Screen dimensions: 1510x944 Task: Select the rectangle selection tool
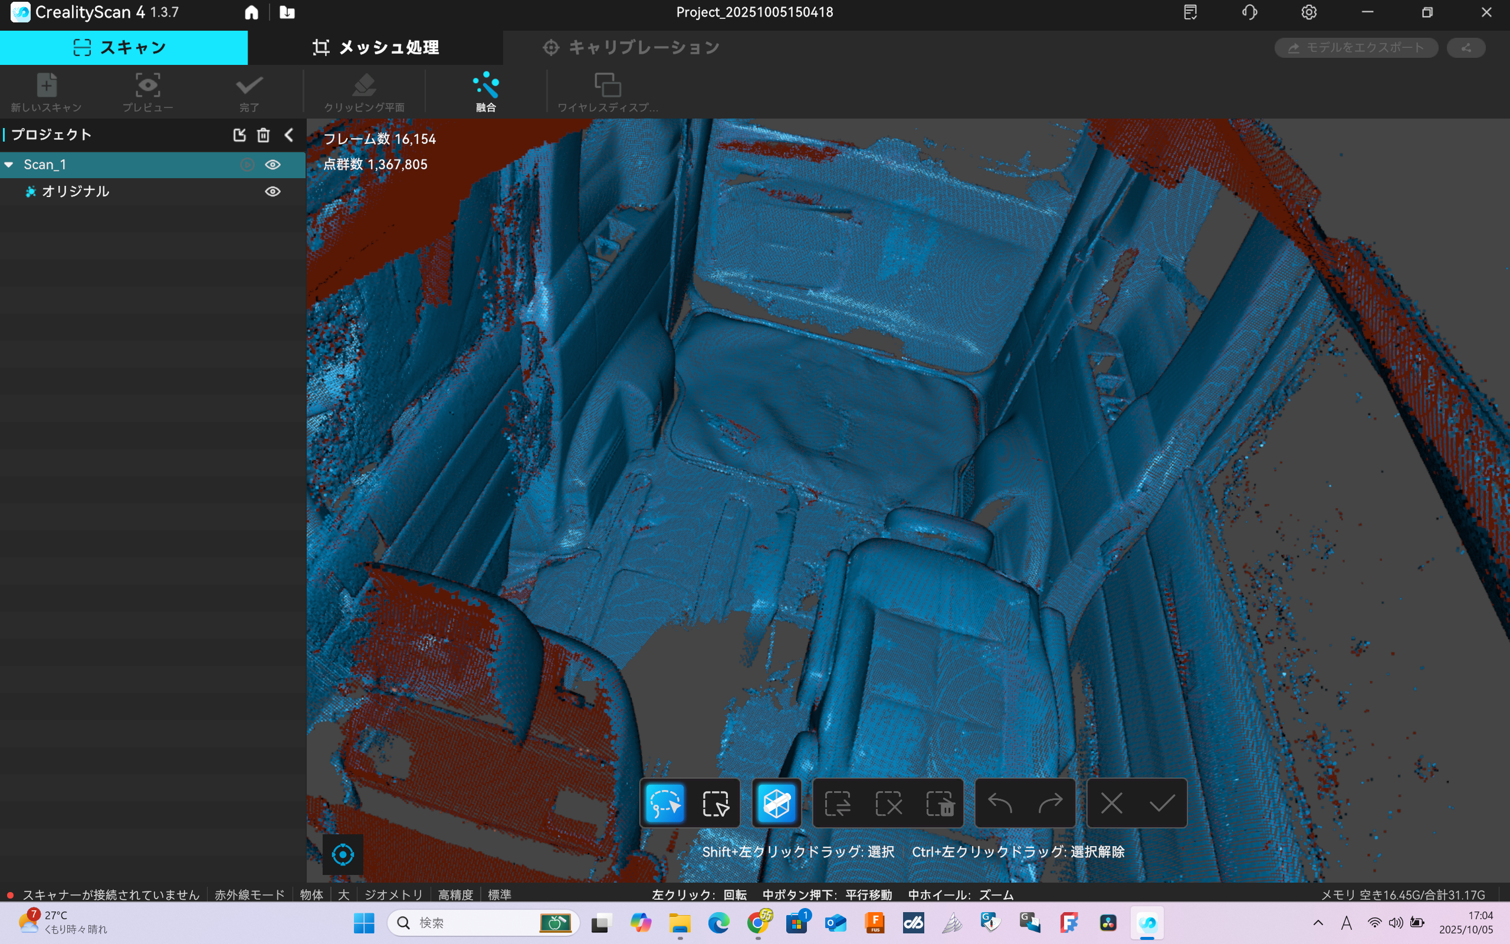[x=715, y=803]
